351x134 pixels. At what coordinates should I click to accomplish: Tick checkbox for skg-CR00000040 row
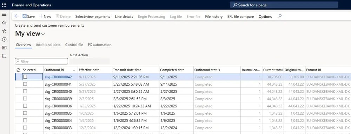[25, 91]
